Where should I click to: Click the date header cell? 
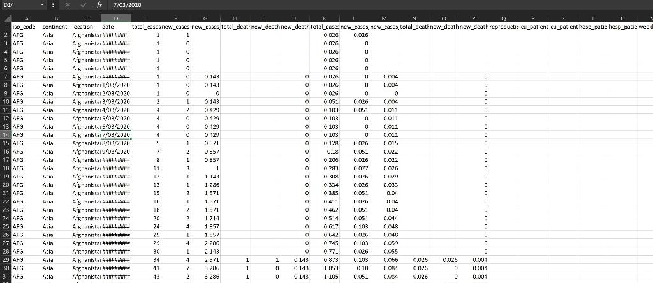[x=116, y=27]
